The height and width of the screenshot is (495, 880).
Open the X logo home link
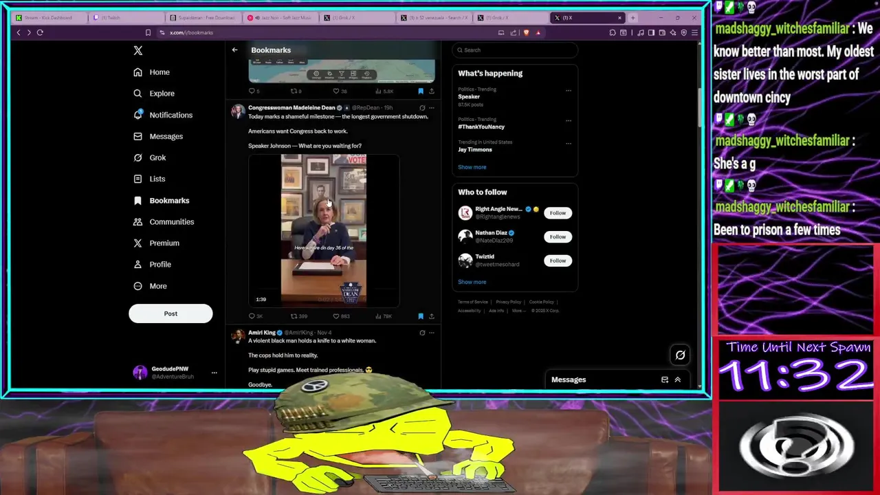point(138,50)
